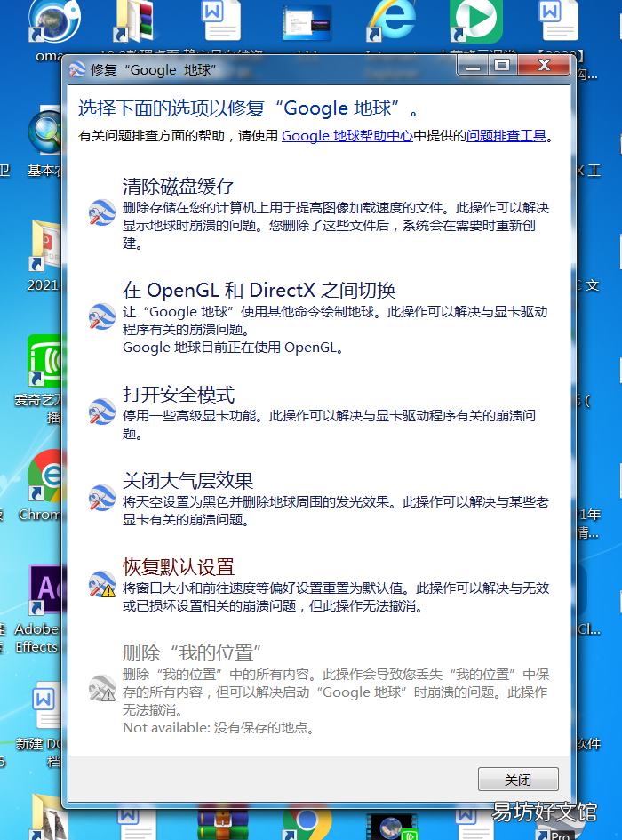The width and height of the screenshot is (622, 840).
Task: Click the Google Earth desktop shortcut at top-left
Action: (x=54, y=21)
